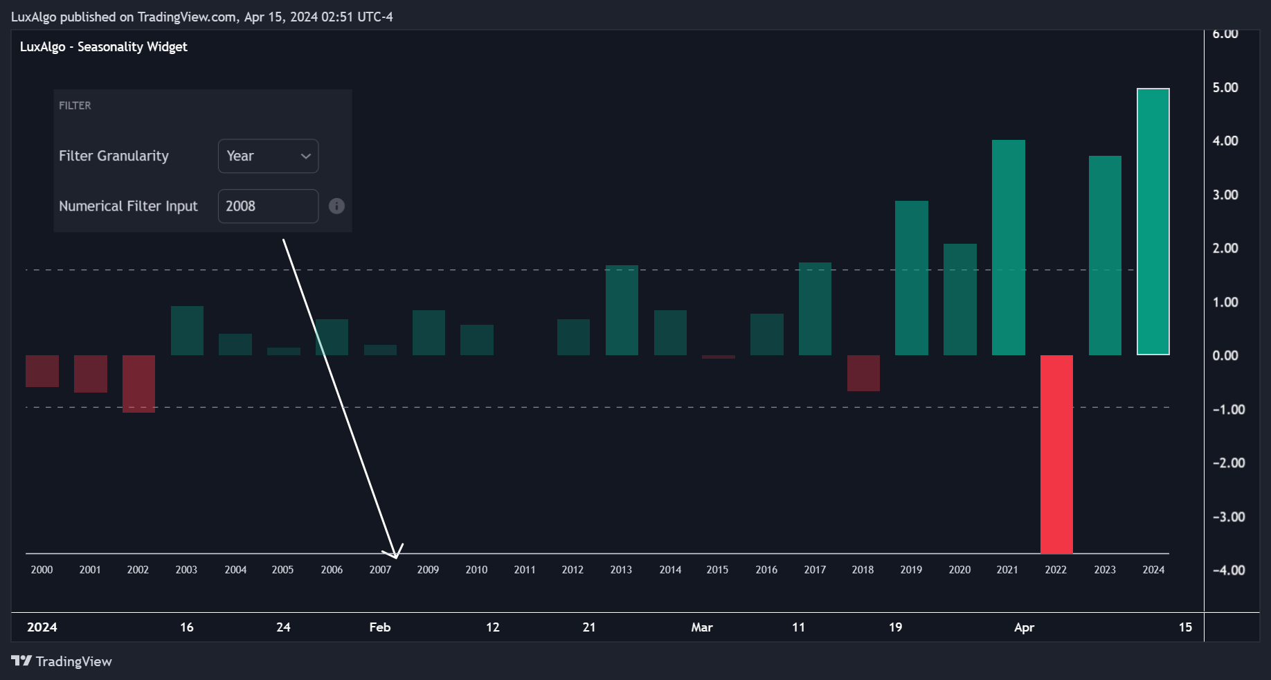Click the green 2021 bar
The width and height of the screenshot is (1271, 680).
coord(1008,248)
